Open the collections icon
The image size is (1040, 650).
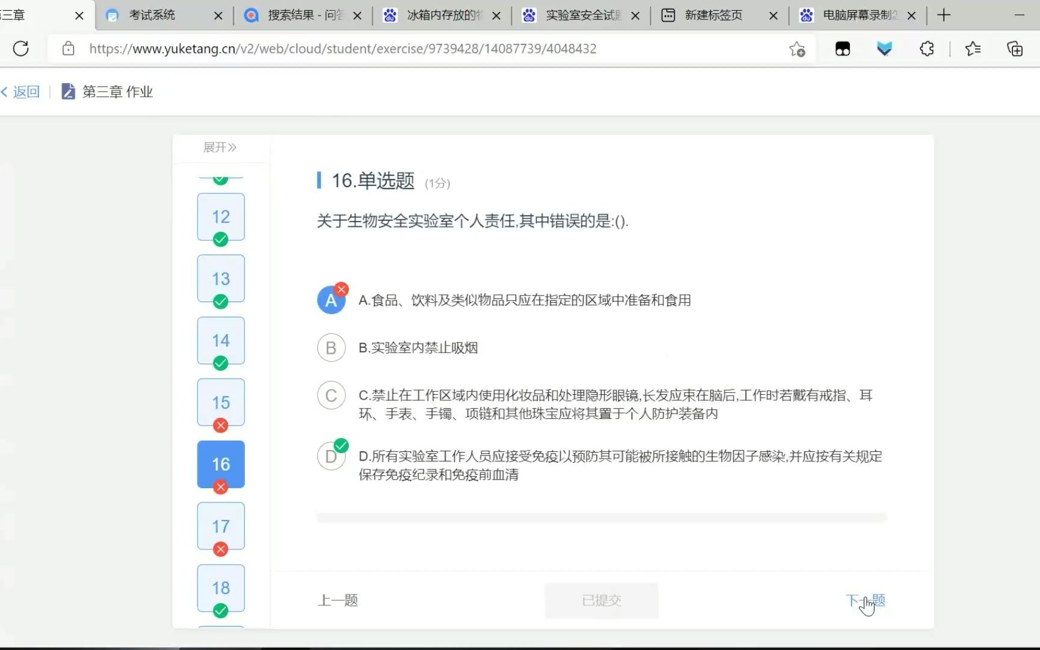click(1015, 49)
